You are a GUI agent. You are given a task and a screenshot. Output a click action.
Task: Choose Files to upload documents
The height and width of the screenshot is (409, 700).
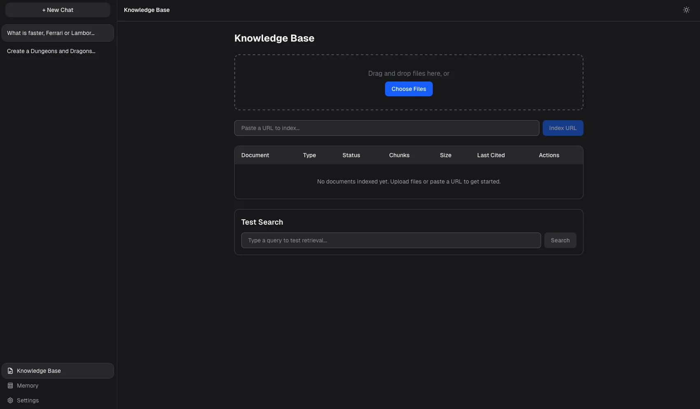(408, 89)
